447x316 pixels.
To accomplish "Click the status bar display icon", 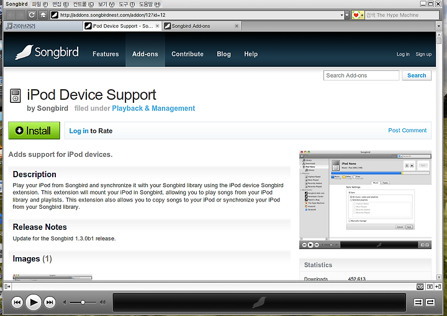I will coord(420,287).
